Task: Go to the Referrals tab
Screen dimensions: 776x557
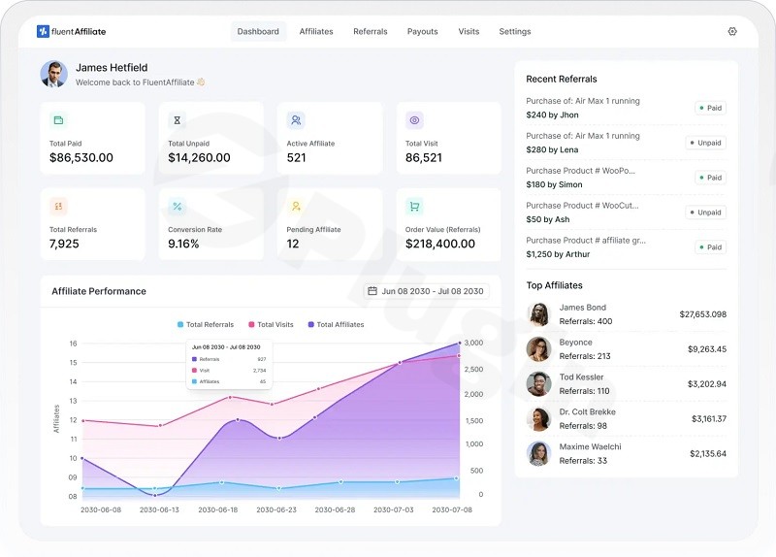Action: (371, 31)
